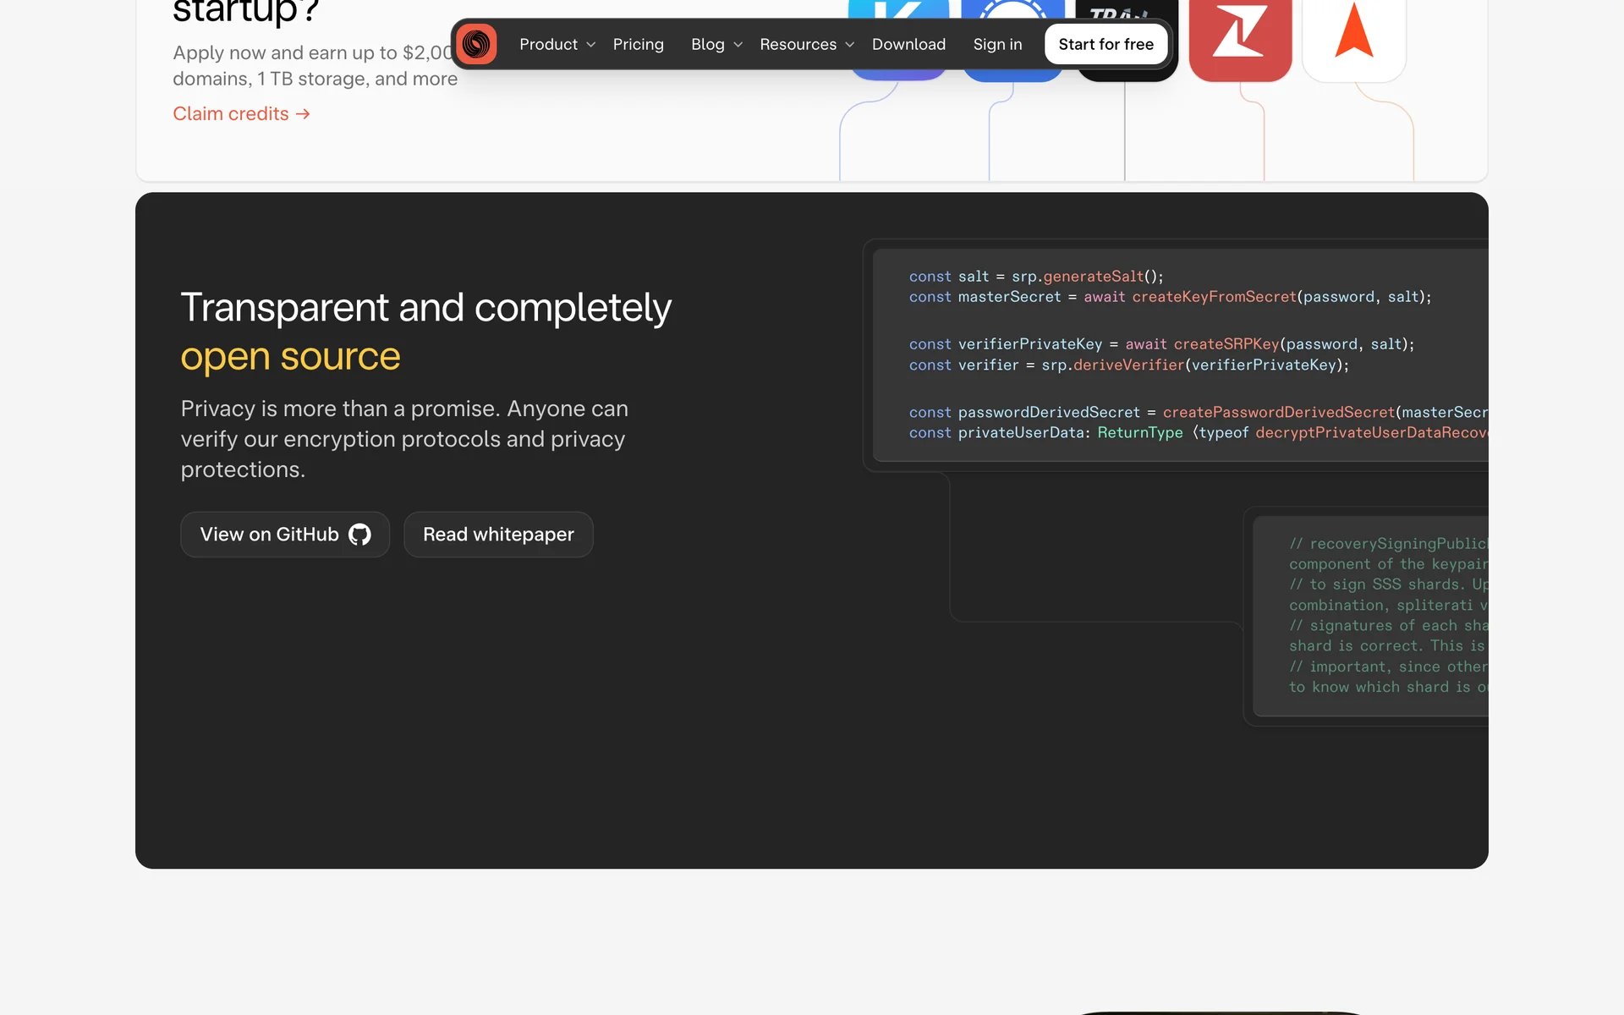Viewport: 1624px width, 1015px height.
Task: Click the arrow next to Claim credits
Action: pyautogui.click(x=304, y=114)
